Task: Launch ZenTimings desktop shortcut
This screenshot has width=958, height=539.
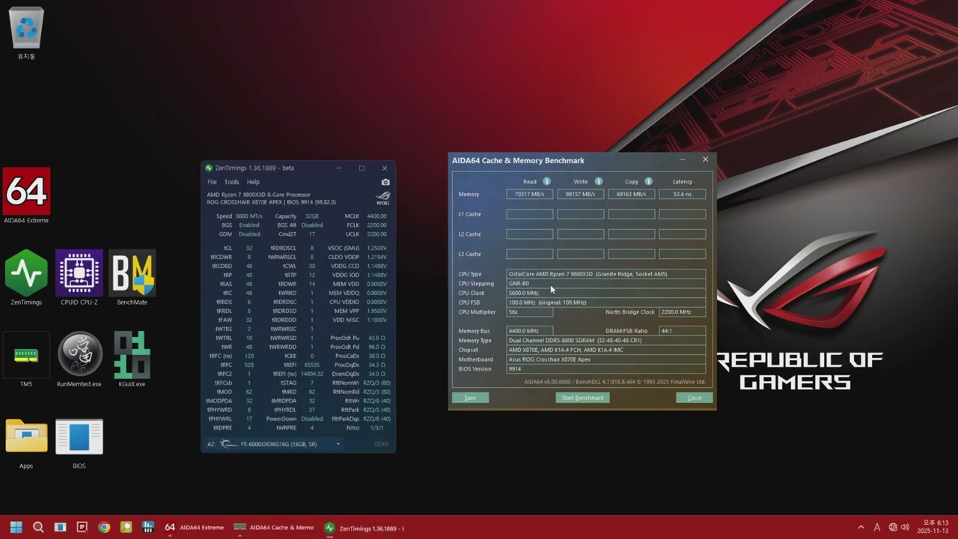Action: (x=26, y=278)
